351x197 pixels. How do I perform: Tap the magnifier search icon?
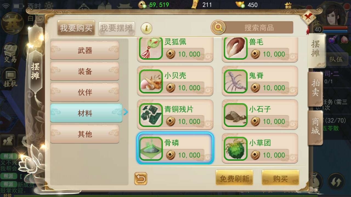click(x=219, y=27)
